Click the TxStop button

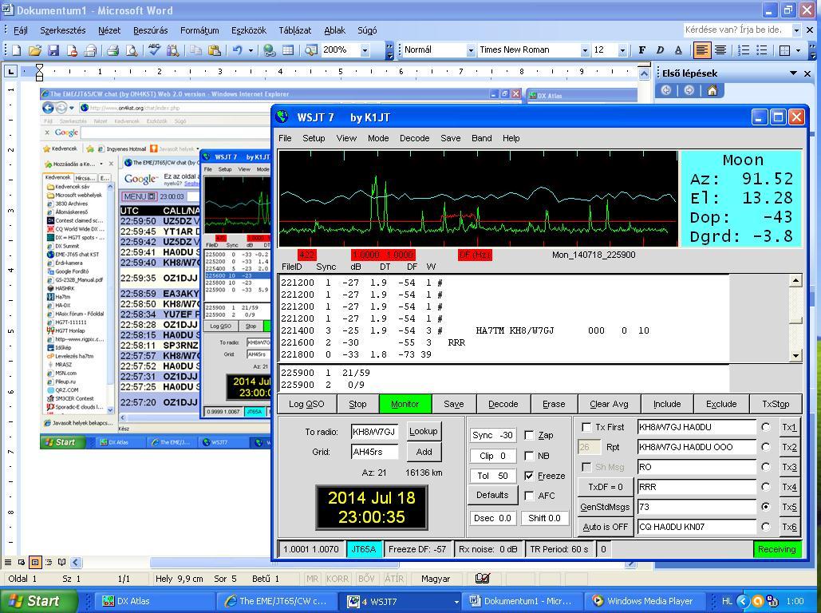coord(776,404)
